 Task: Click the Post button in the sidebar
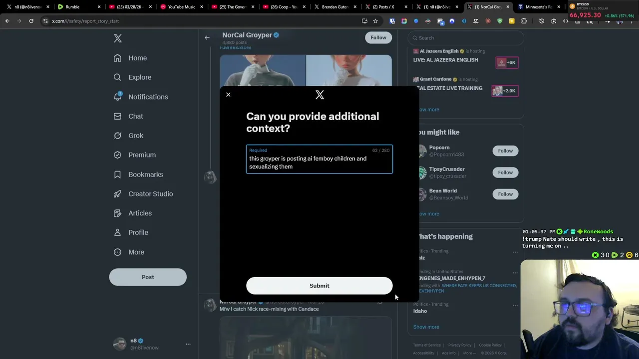(x=148, y=277)
